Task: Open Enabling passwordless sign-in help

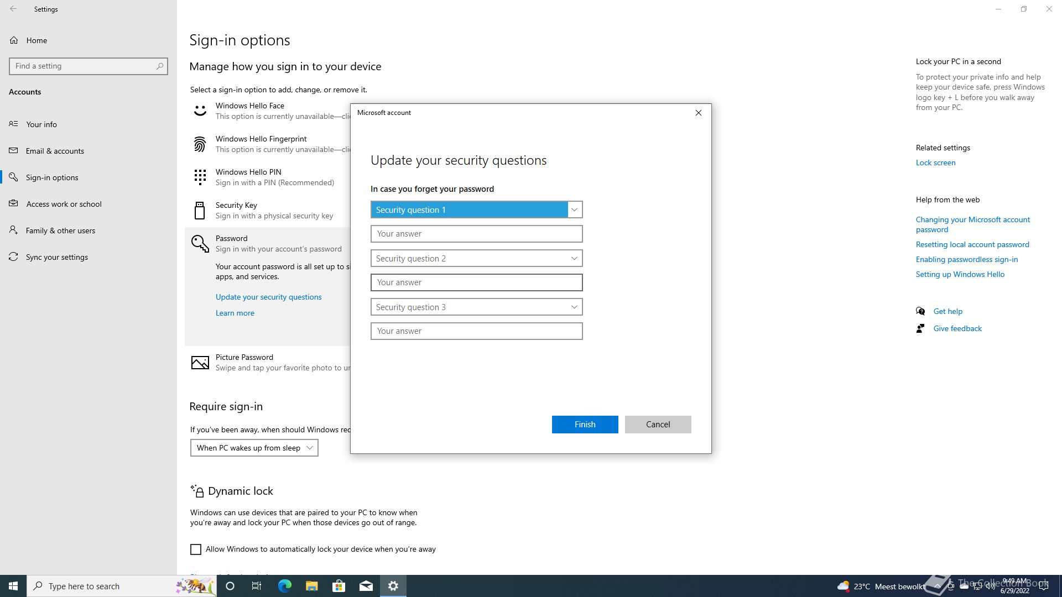Action: click(966, 259)
